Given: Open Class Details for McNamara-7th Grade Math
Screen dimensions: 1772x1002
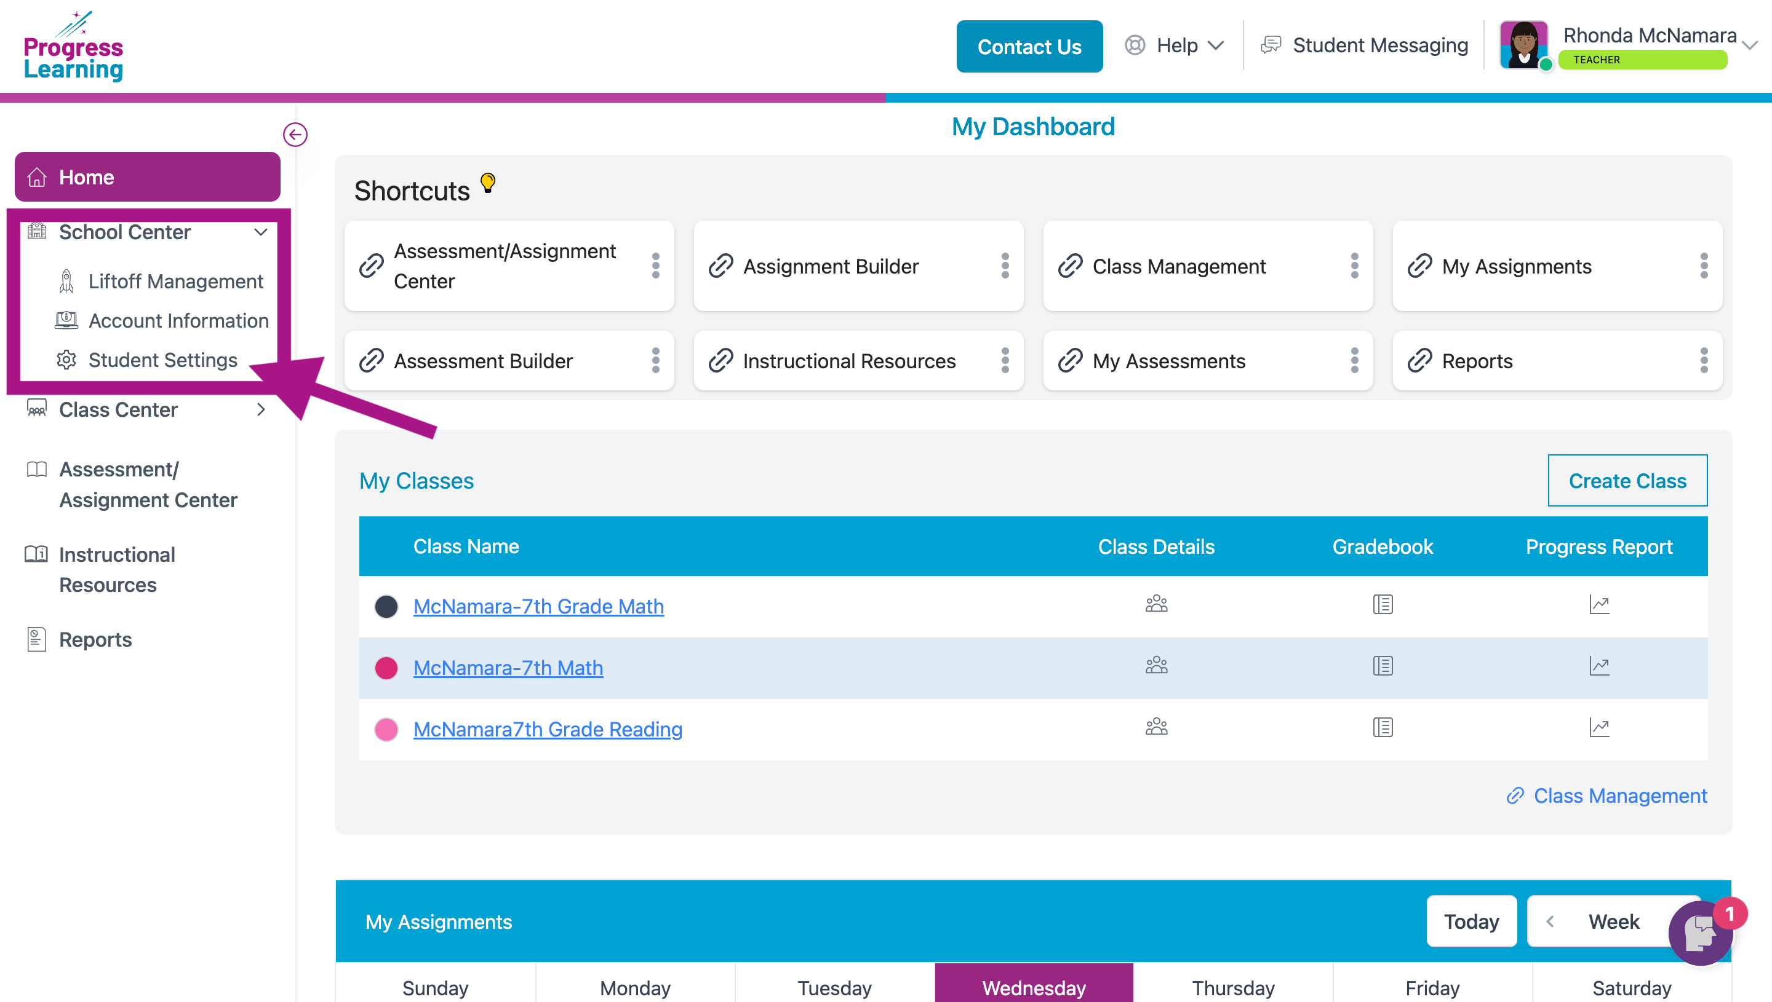Looking at the screenshot, I should (1156, 604).
